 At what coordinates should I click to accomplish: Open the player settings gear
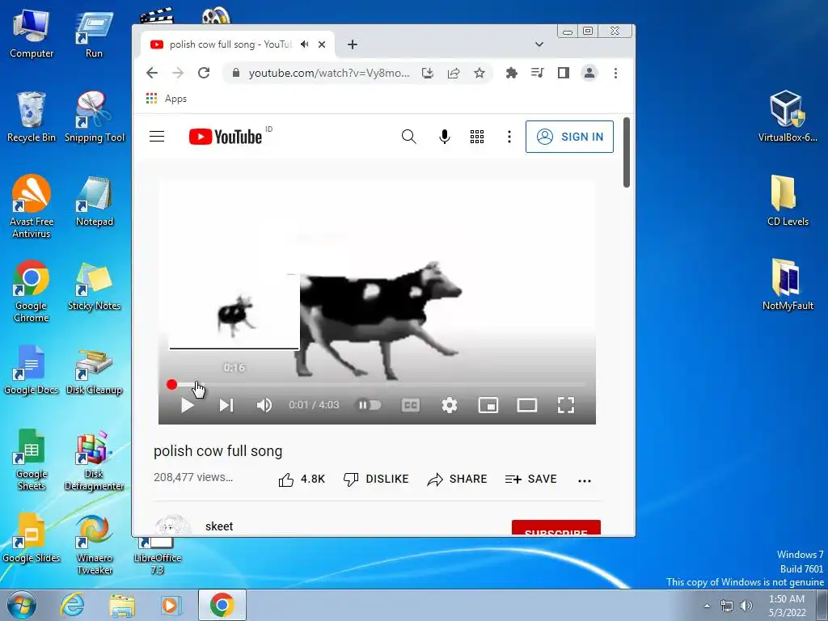450,405
